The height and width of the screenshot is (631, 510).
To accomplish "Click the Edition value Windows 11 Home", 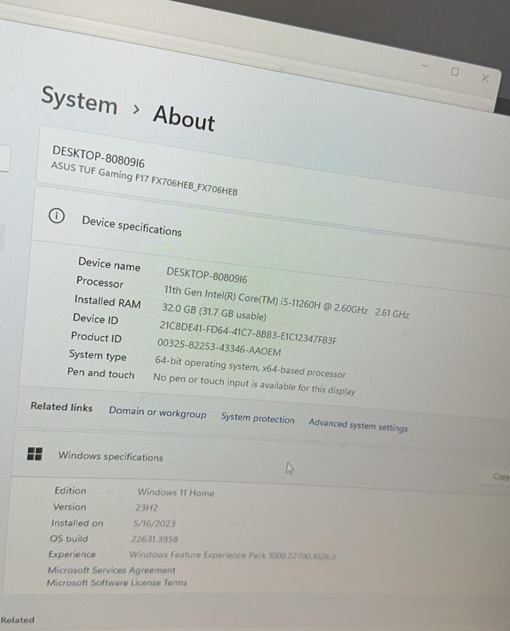I will coord(176,492).
